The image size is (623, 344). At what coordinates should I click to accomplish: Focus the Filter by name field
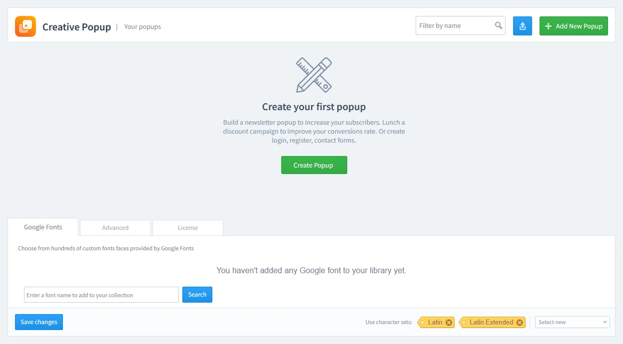pyautogui.click(x=455, y=25)
